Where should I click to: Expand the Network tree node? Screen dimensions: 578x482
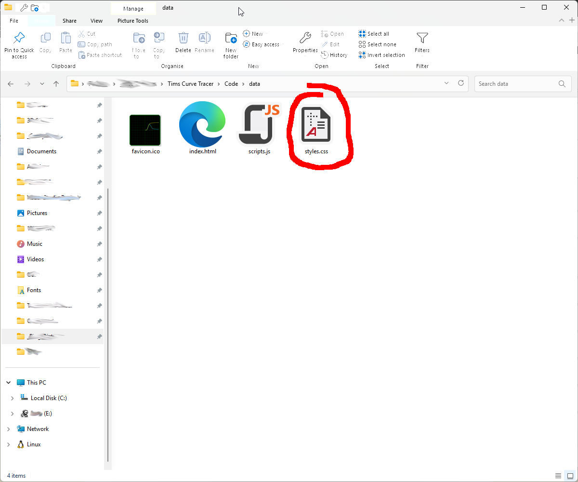8,429
